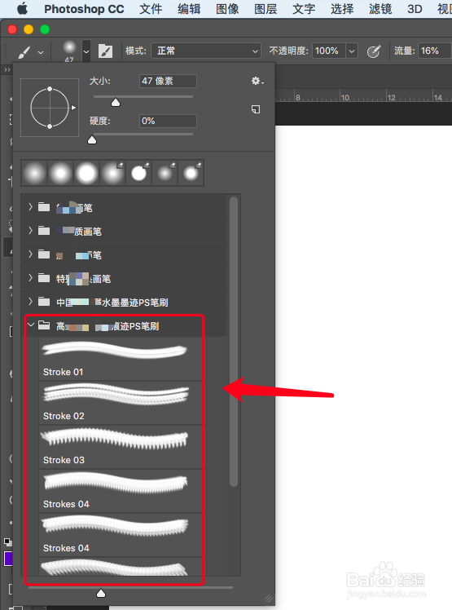Click the foreground color swatch
The width and height of the screenshot is (452, 610).
[x=8, y=559]
